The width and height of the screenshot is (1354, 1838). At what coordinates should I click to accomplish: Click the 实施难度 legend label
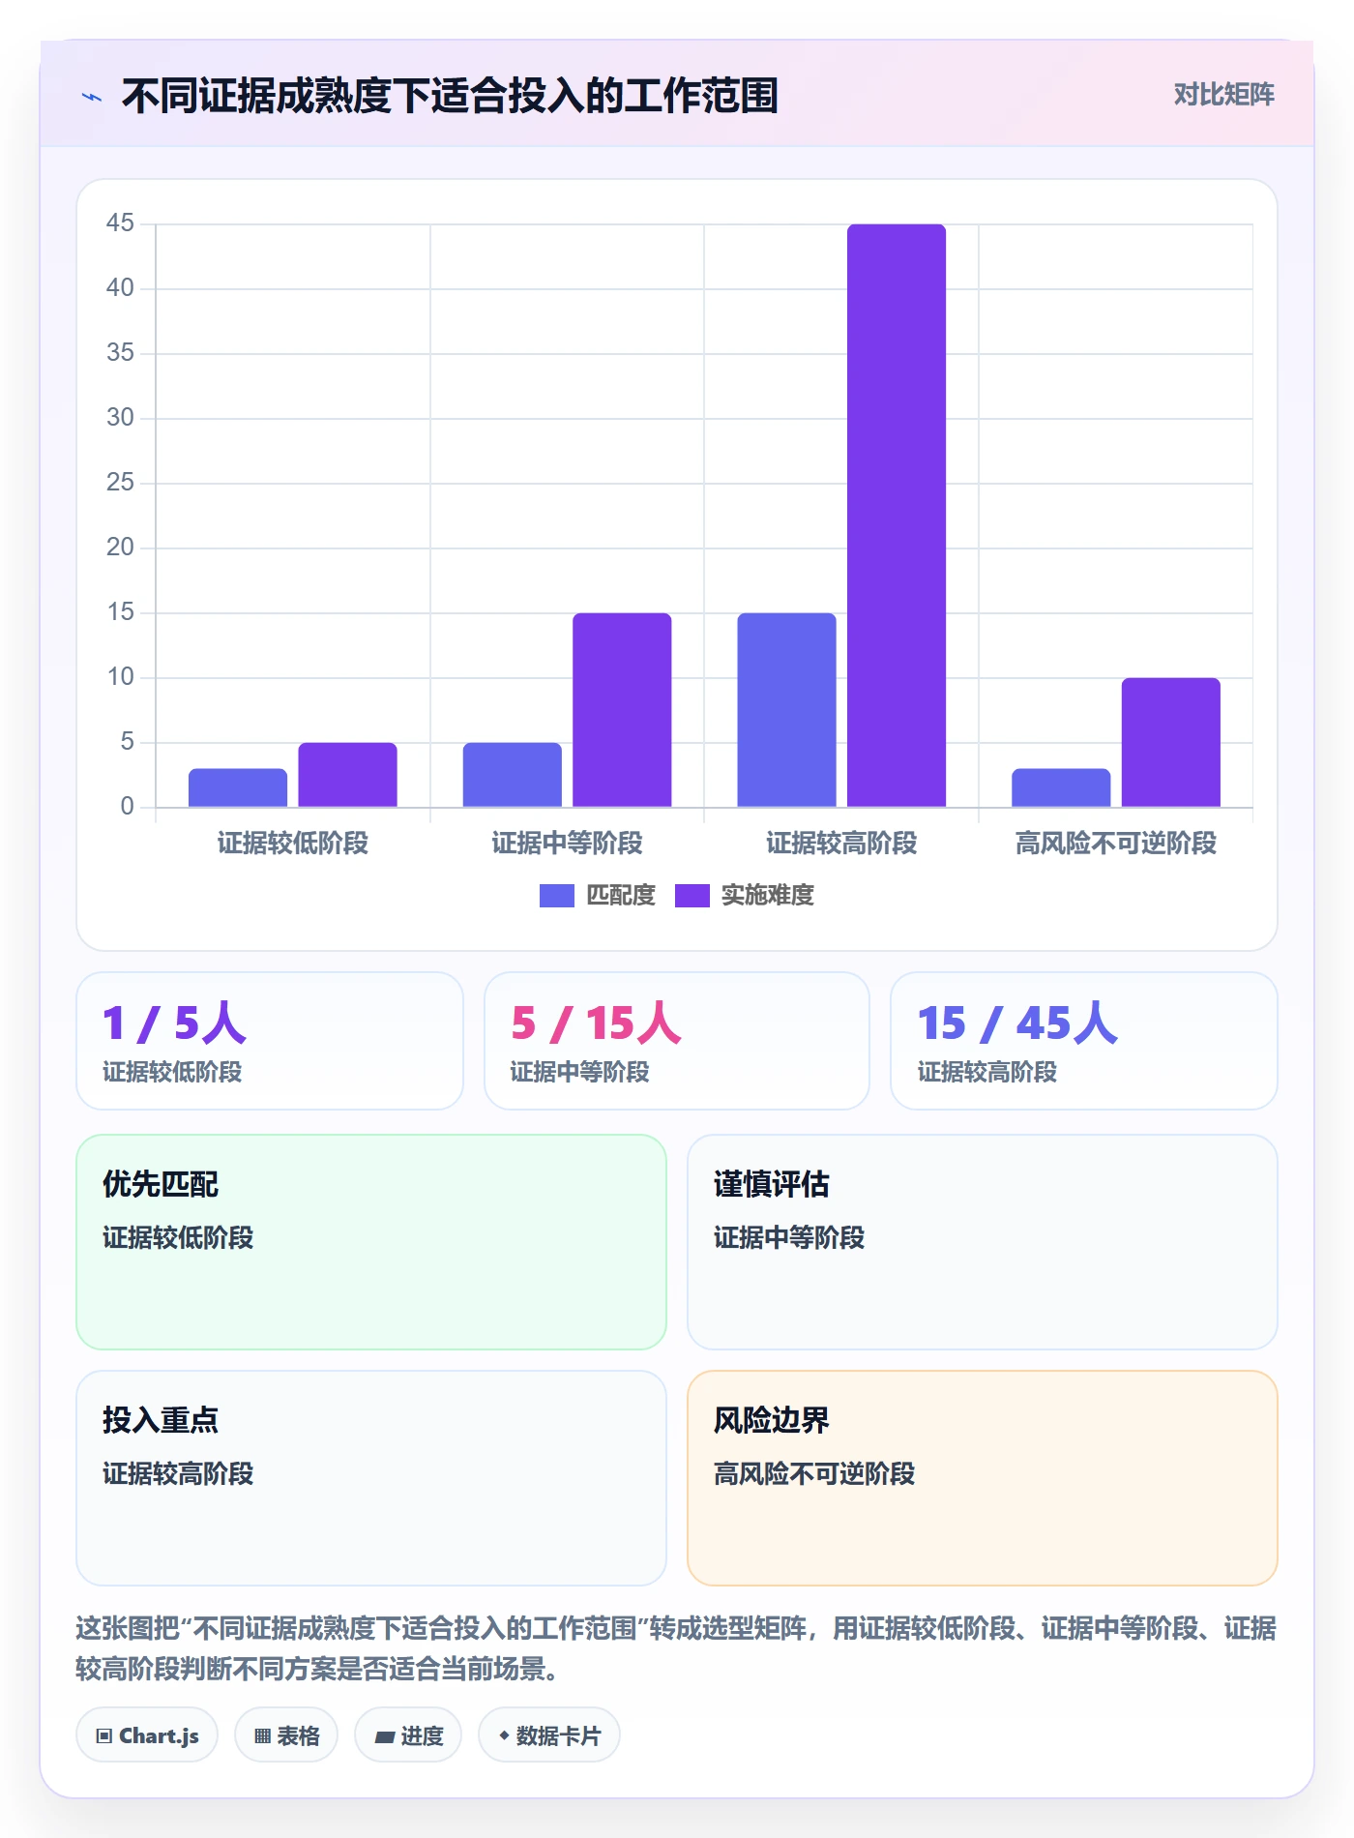768,896
